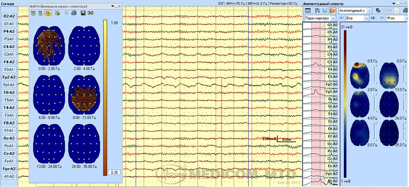The height and width of the screenshot is (187, 409).
Task: Click the 0.35 threshold value field
Action: tap(115, 172)
